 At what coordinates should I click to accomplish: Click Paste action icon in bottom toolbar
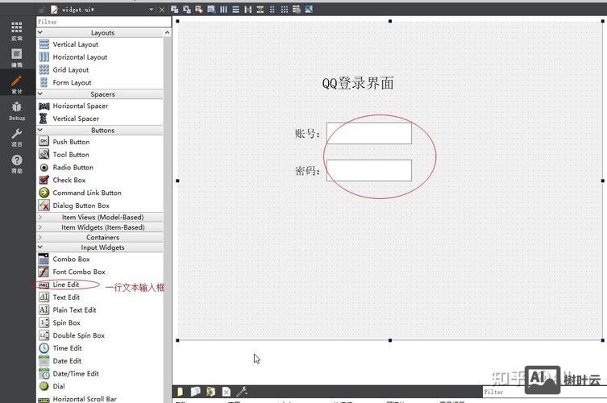click(x=210, y=392)
